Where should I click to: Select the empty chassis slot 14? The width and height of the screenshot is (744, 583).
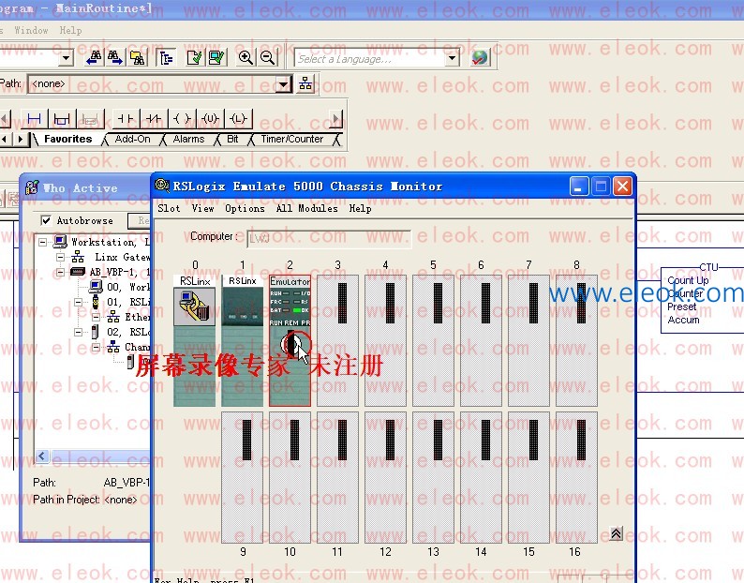click(x=481, y=478)
